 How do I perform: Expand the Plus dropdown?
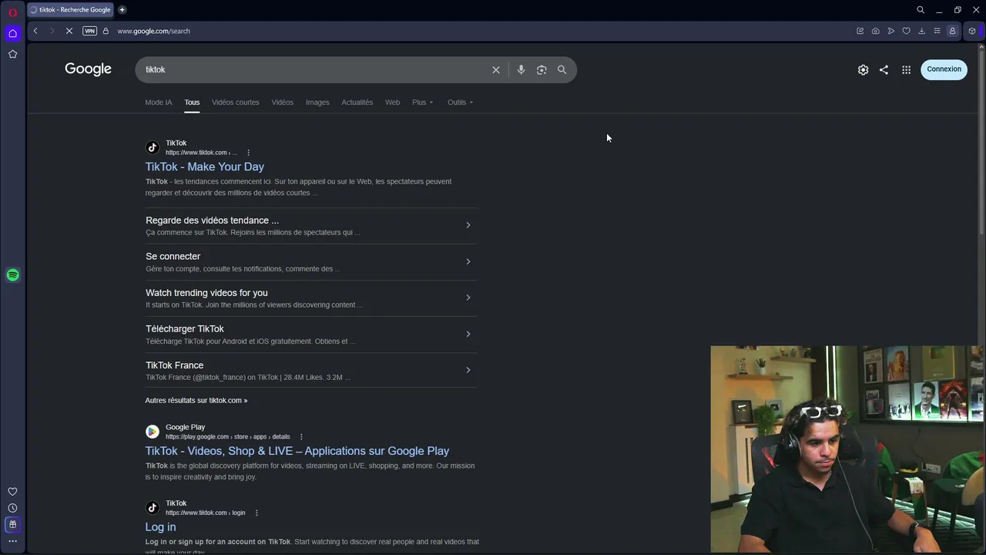pyautogui.click(x=422, y=103)
